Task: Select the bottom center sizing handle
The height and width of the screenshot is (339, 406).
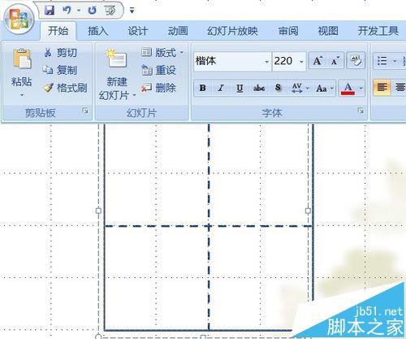Action: [203, 337]
